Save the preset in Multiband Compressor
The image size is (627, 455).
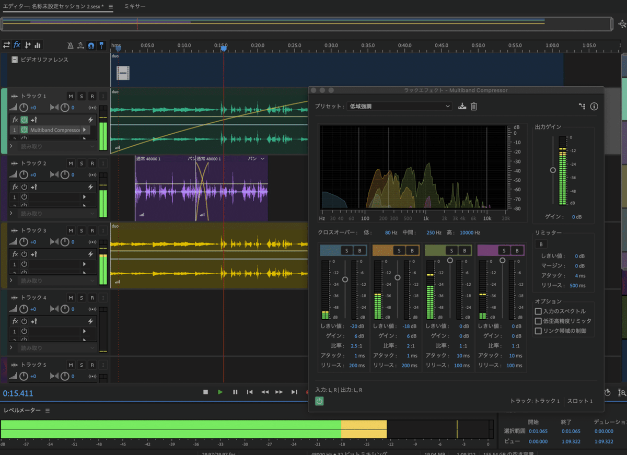point(462,107)
